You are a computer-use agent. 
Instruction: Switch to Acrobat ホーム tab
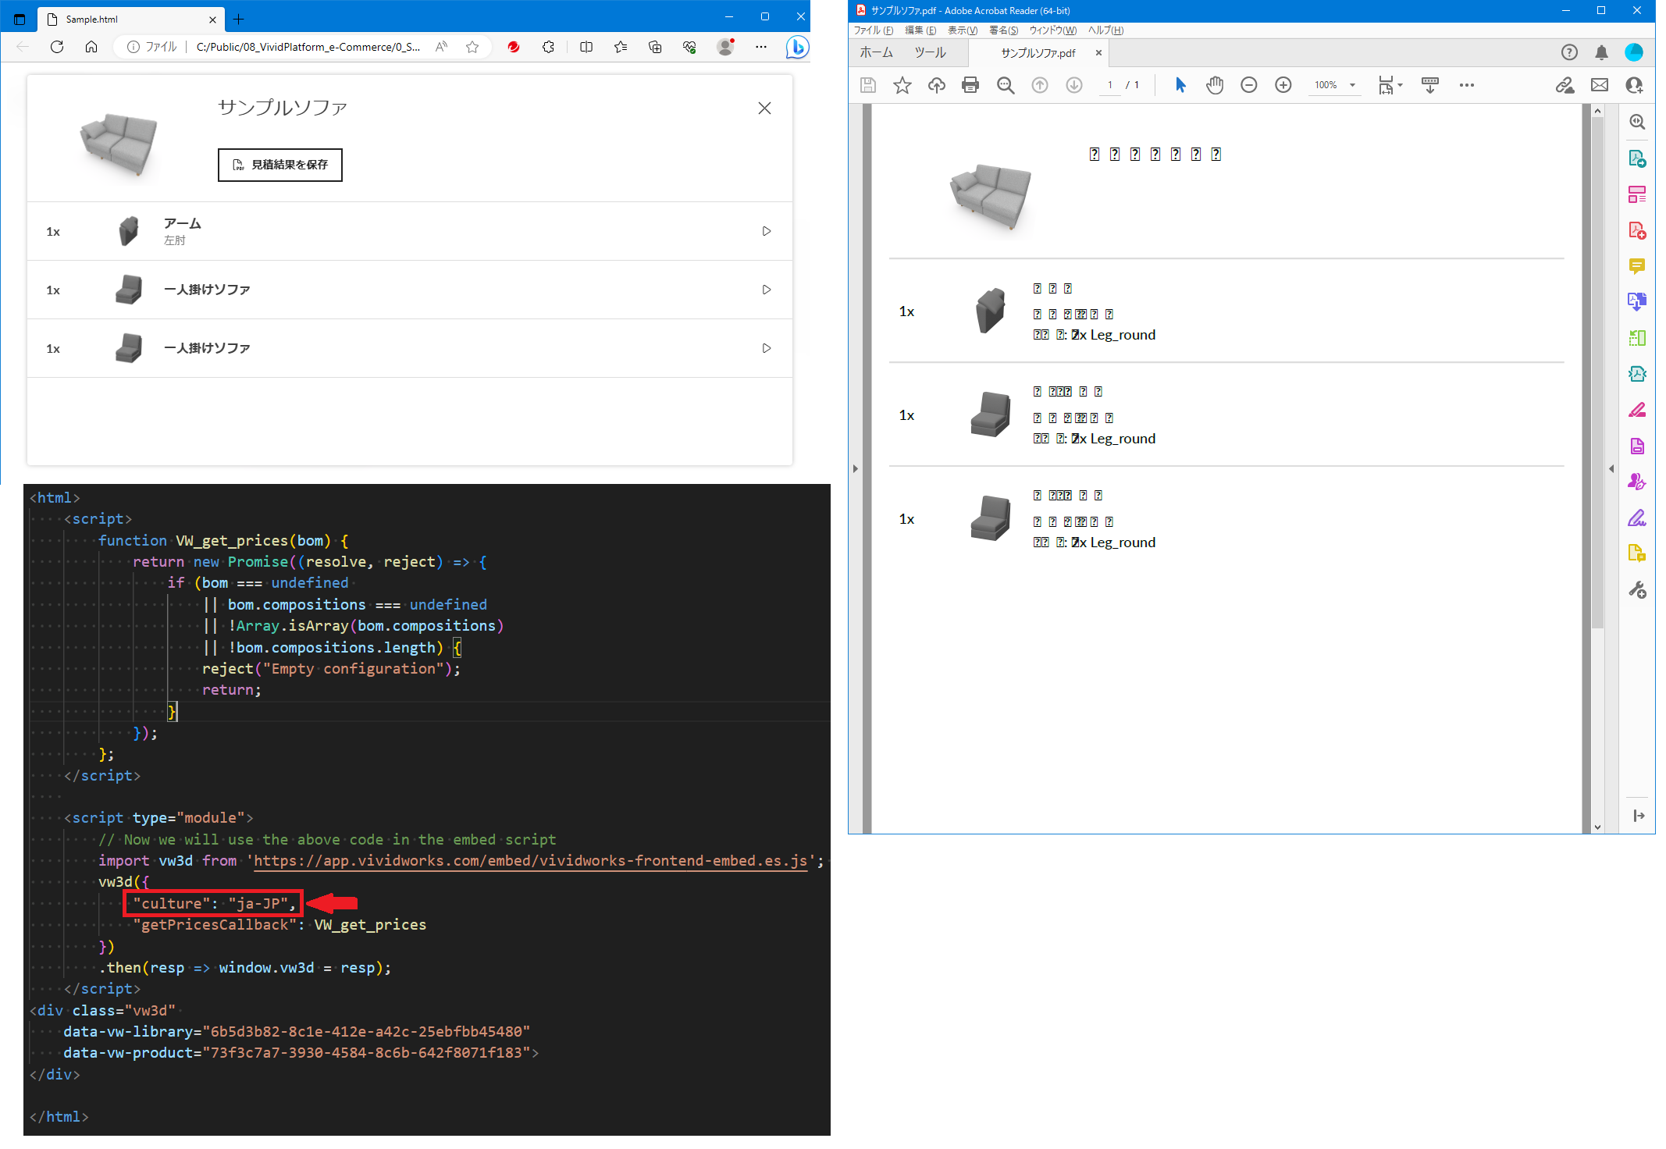coord(876,52)
